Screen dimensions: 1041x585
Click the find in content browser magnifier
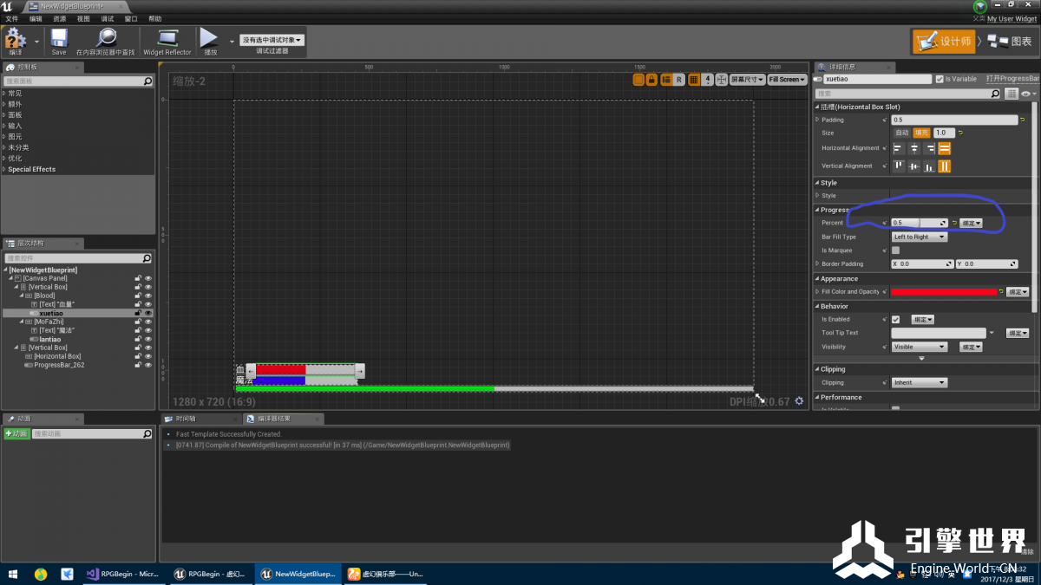coord(106,39)
